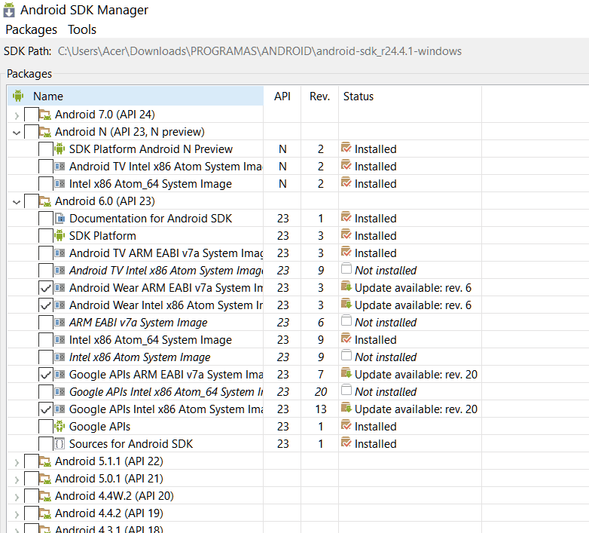Click Installed status icon for Sources for Android SDK

coord(346,443)
